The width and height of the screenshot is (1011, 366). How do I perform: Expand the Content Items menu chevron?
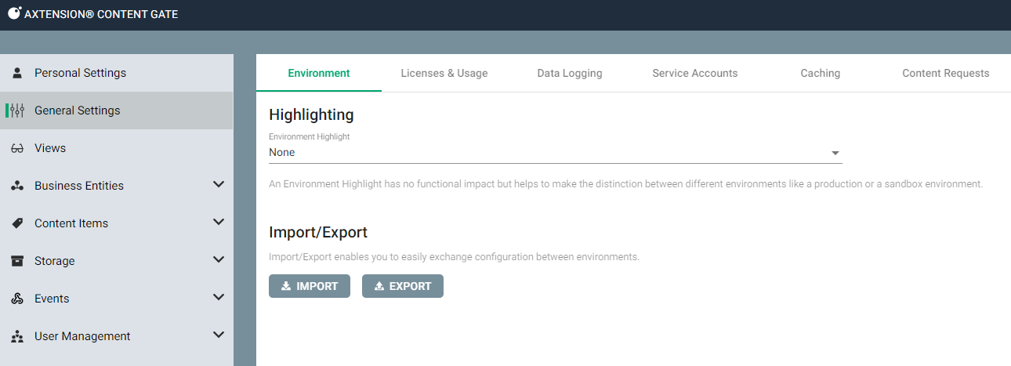[219, 223]
